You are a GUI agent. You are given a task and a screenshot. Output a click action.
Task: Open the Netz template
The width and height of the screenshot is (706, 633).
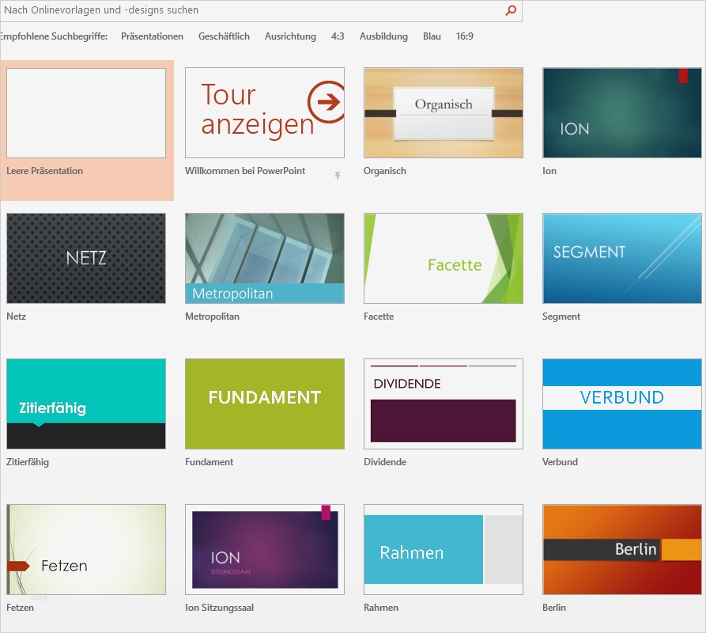point(86,258)
